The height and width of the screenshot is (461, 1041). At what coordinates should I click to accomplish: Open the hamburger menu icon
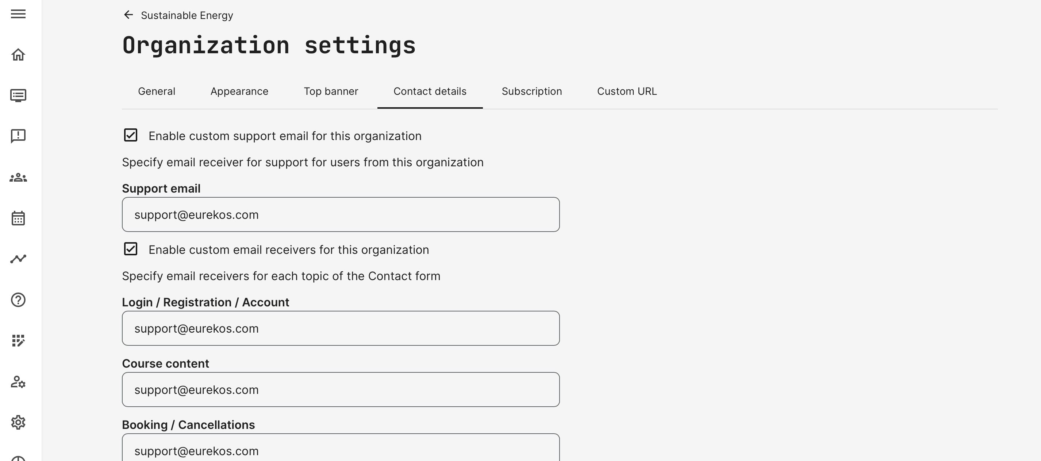(18, 14)
